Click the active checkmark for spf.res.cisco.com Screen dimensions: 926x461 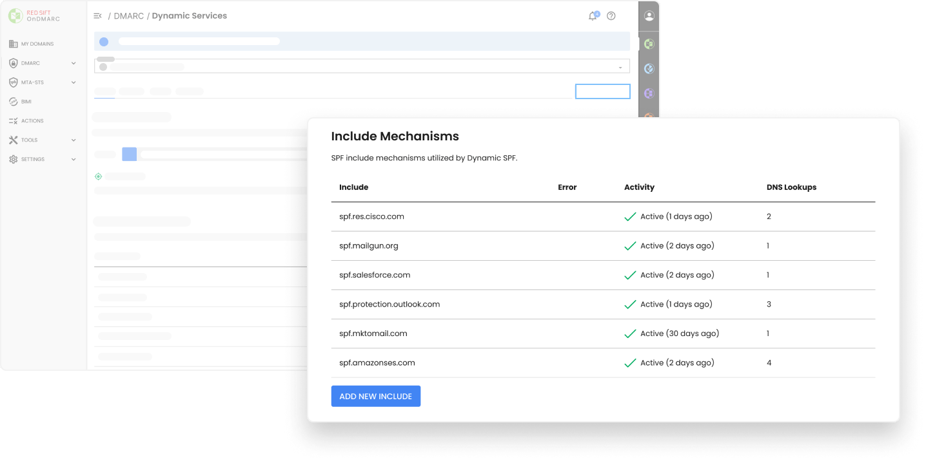pos(630,217)
